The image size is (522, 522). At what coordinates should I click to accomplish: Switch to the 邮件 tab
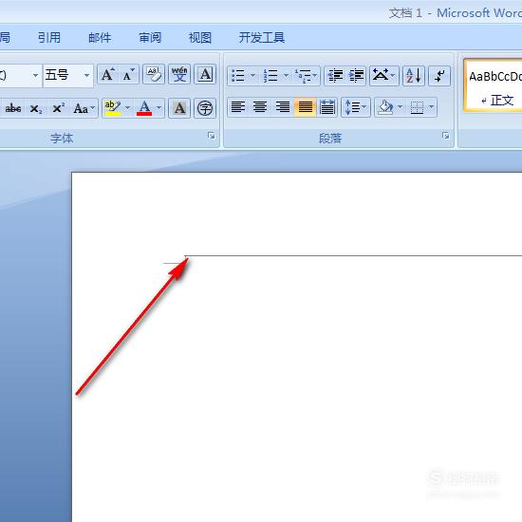pyautogui.click(x=100, y=38)
